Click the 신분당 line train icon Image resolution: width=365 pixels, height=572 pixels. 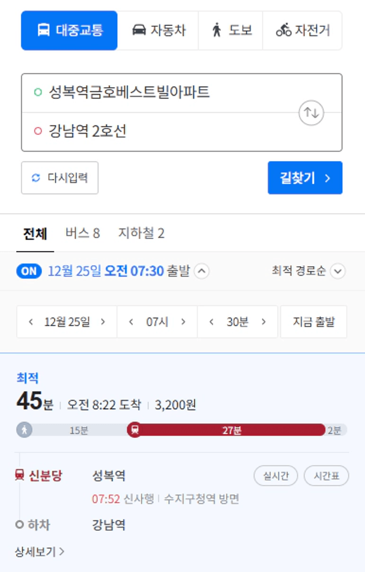pyautogui.click(x=19, y=476)
